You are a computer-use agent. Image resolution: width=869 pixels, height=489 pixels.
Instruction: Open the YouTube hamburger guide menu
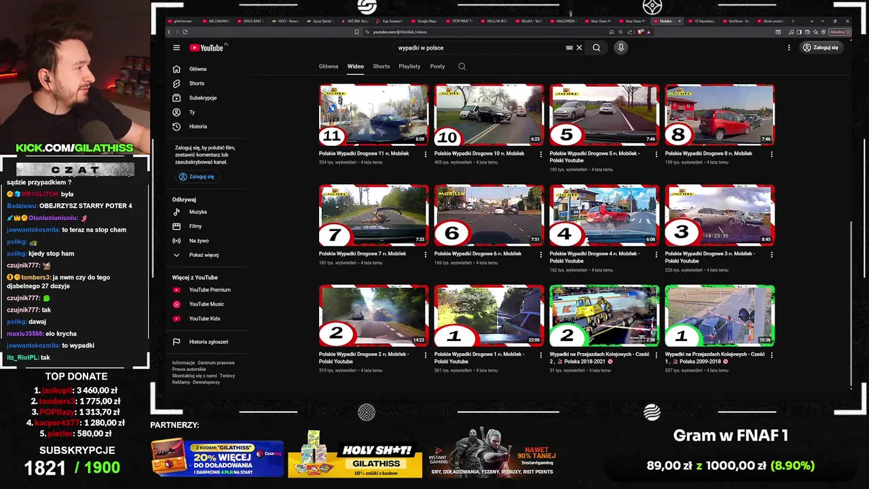coord(177,48)
